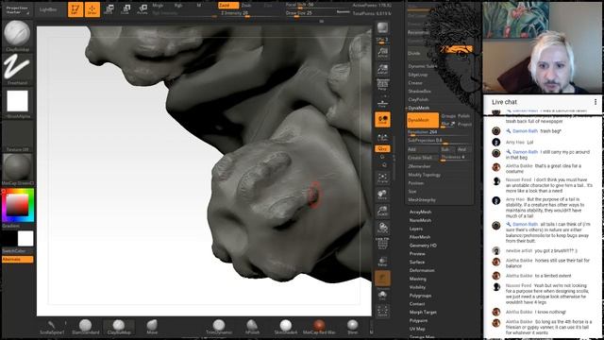The width and height of the screenshot is (604, 340).
Task: Select the SkinShade4 material
Action: (x=286, y=327)
